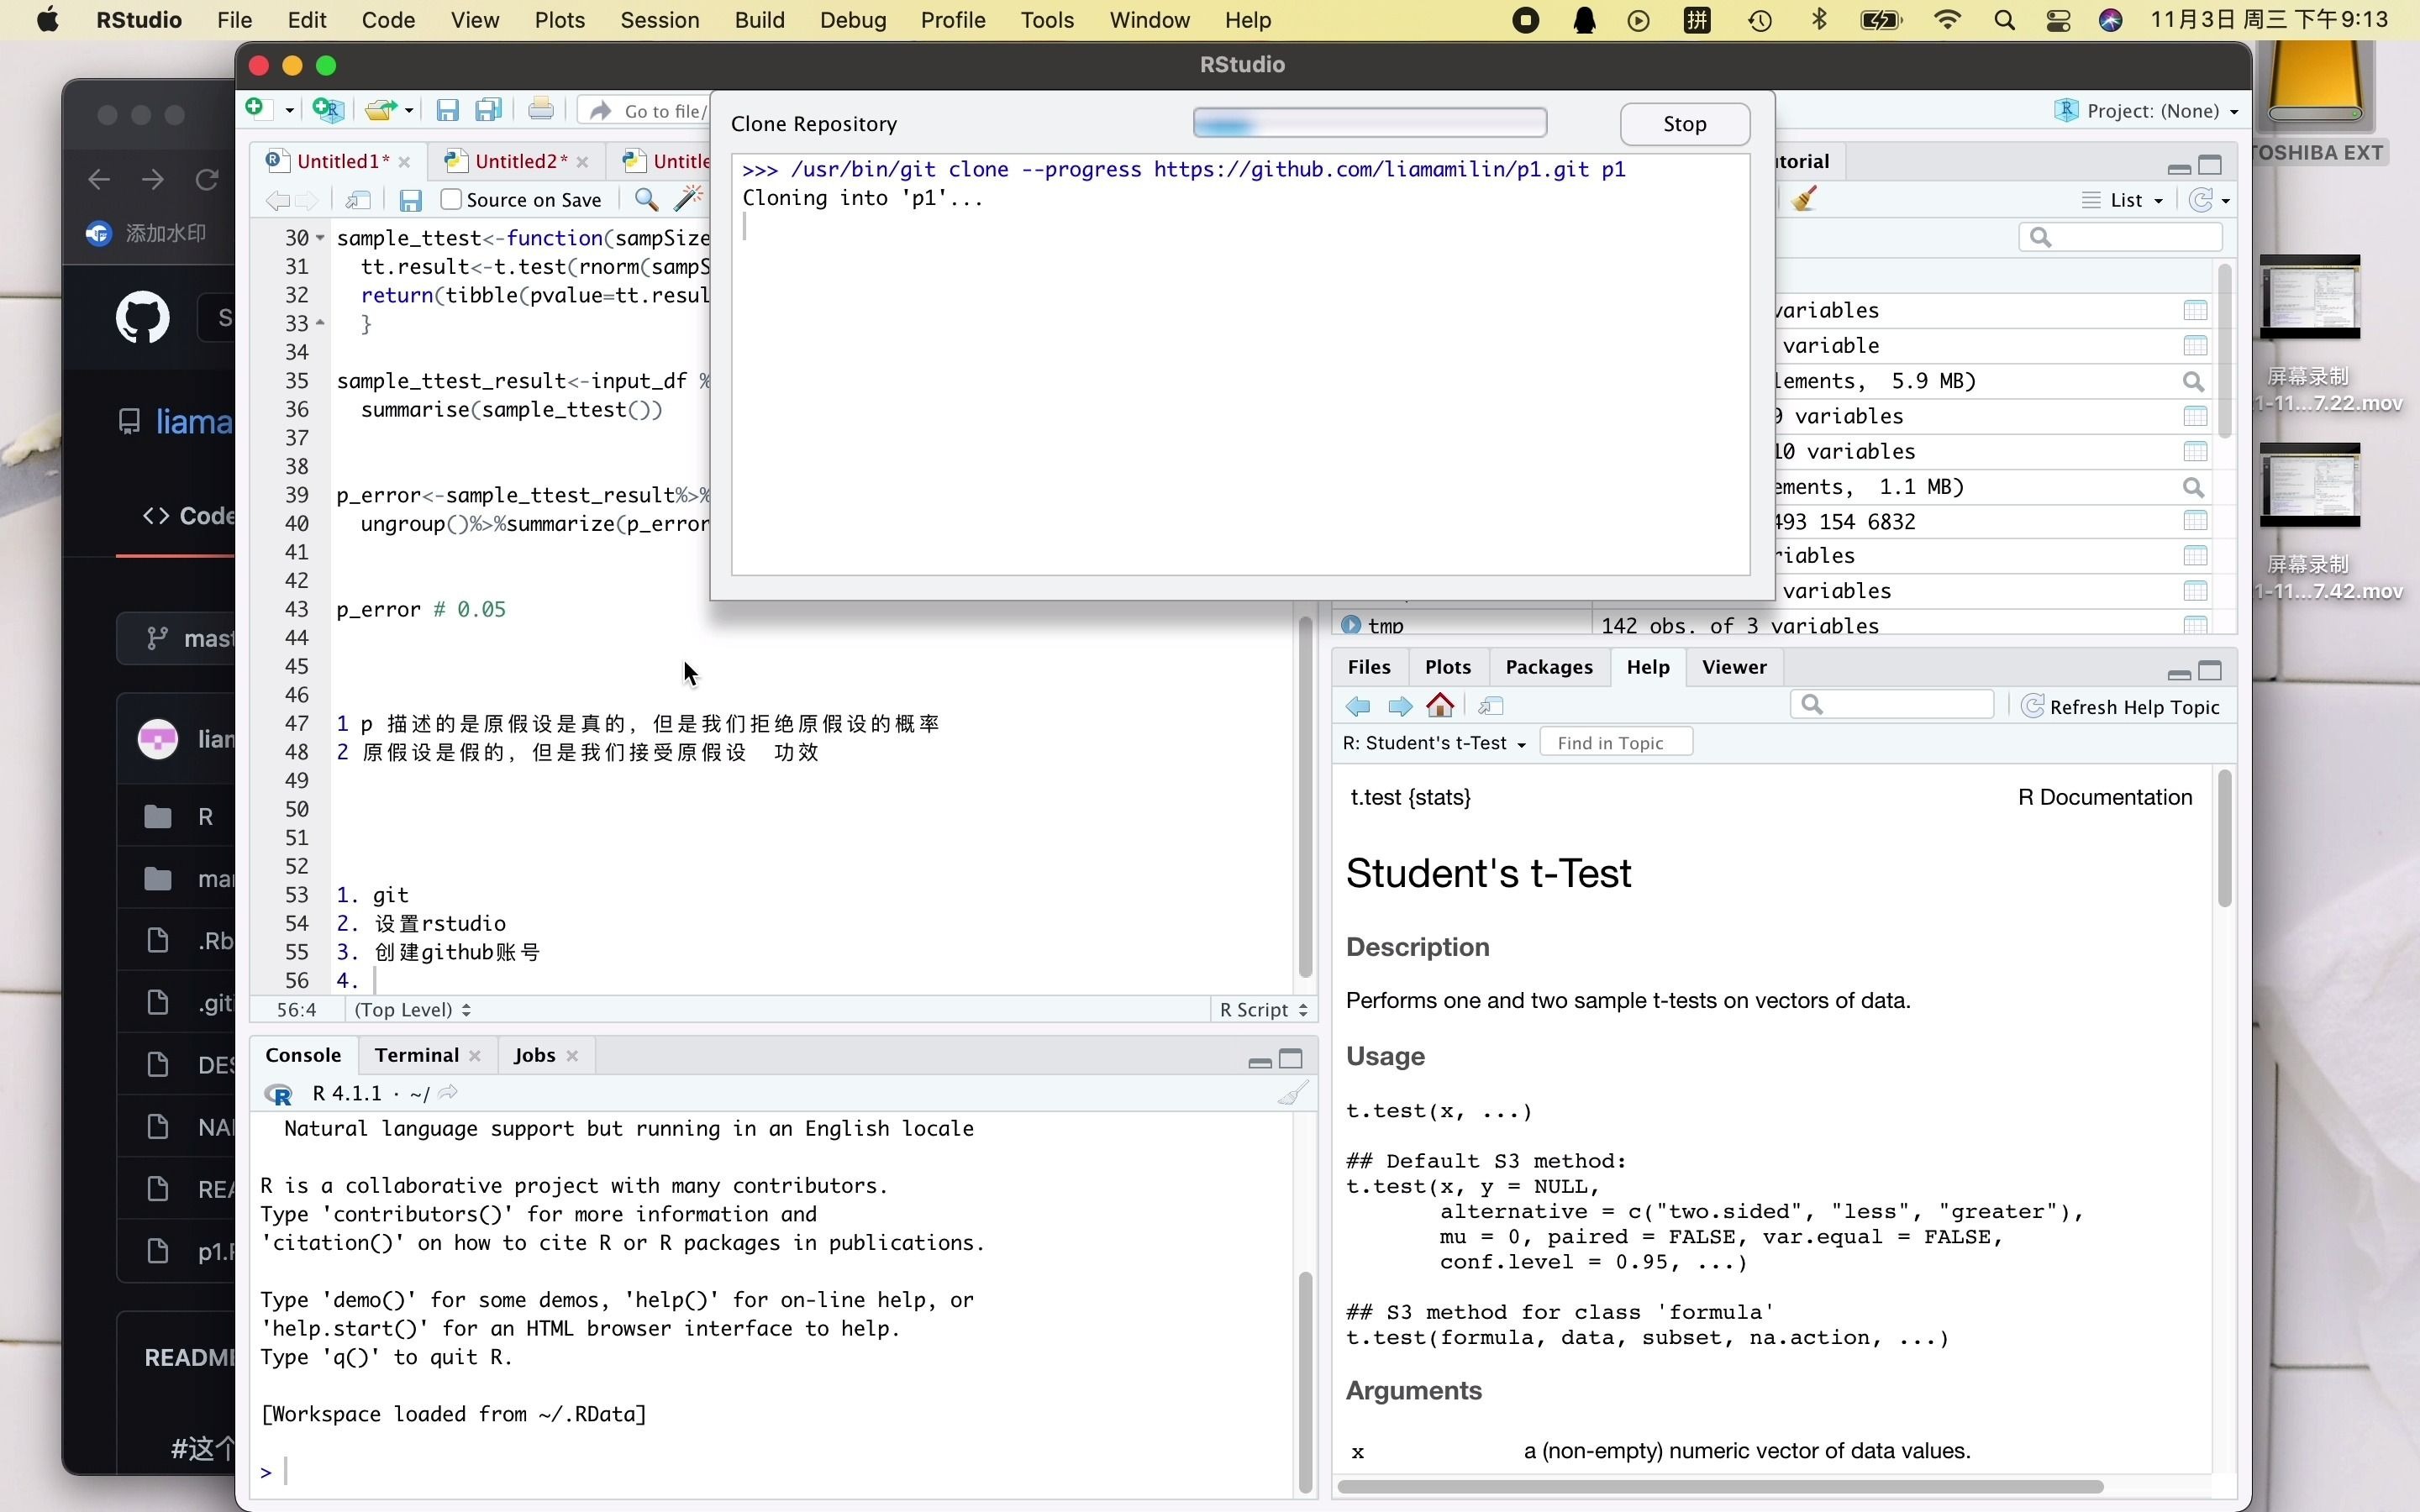Click the Find in Topic input field
The width and height of the screenshot is (2420, 1512).
(1615, 743)
